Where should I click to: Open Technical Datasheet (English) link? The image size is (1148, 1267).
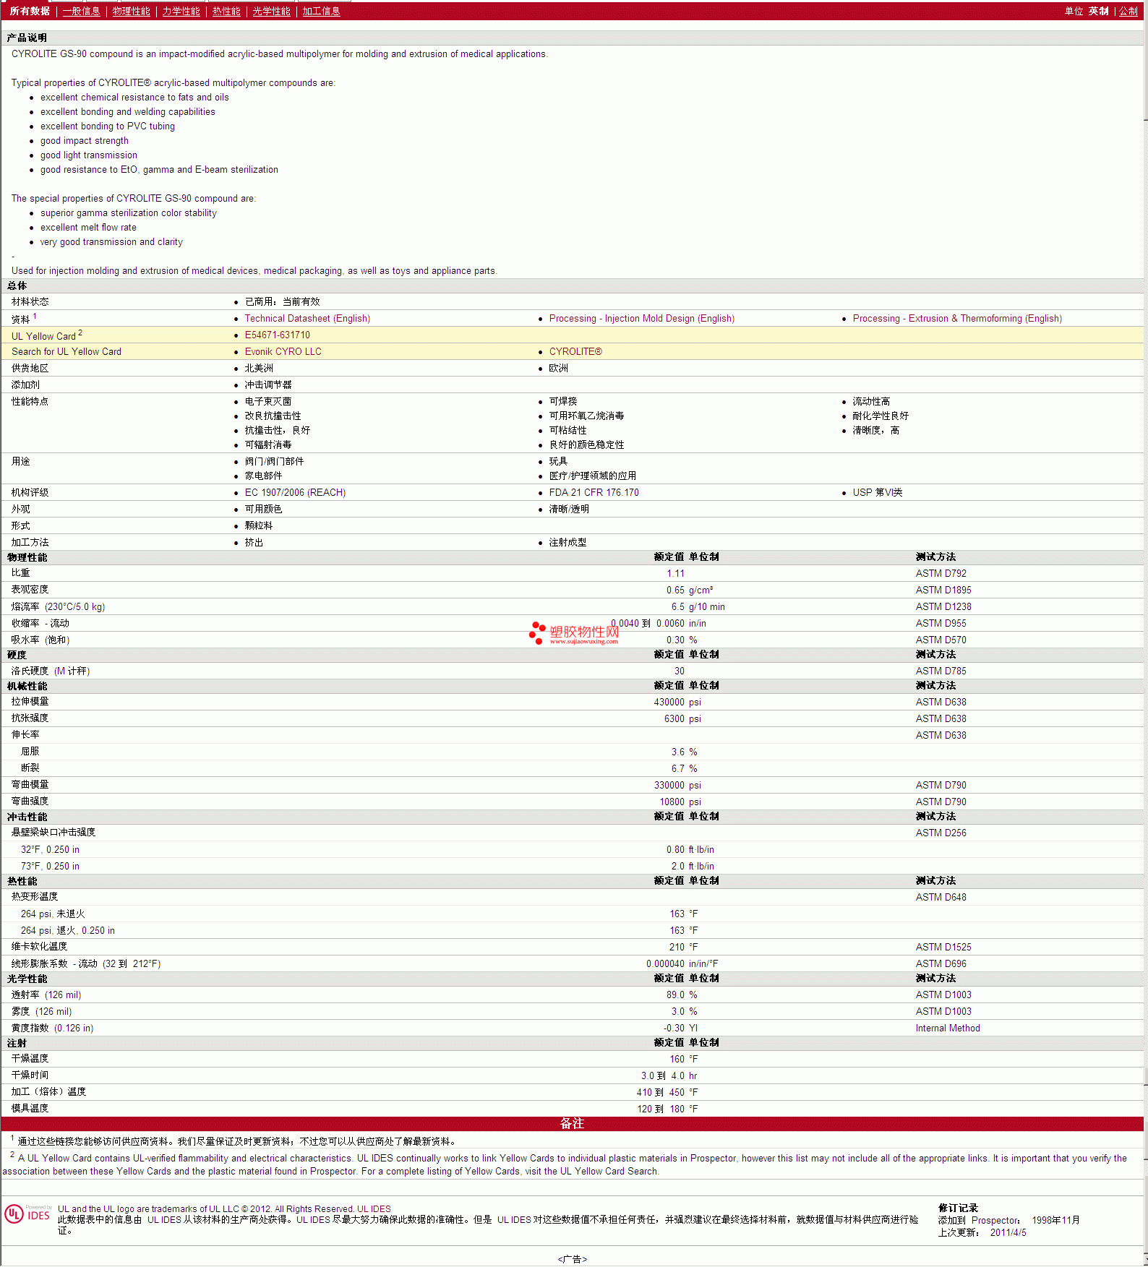pyautogui.click(x=307, y=319)
